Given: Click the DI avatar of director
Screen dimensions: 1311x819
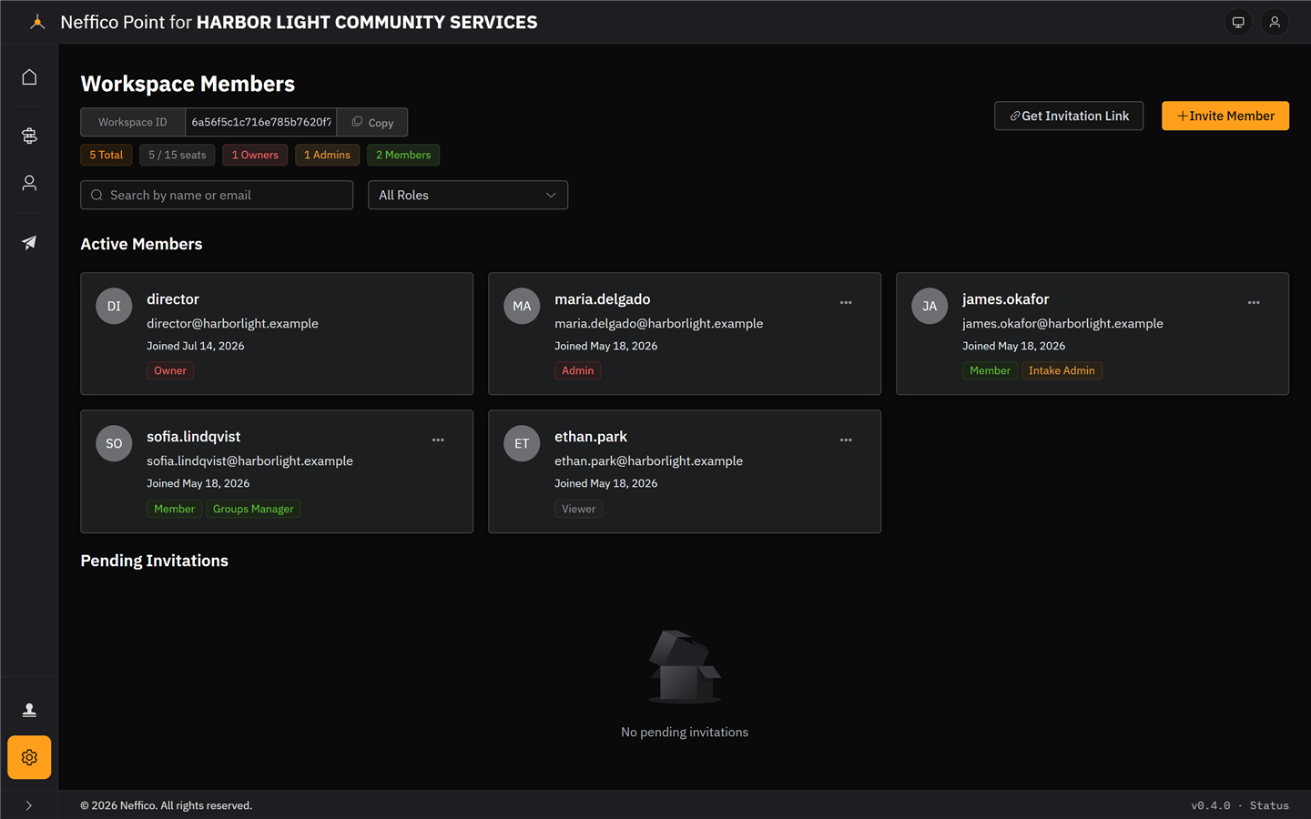Looking at the screenshot, I should tap(114, 306).
